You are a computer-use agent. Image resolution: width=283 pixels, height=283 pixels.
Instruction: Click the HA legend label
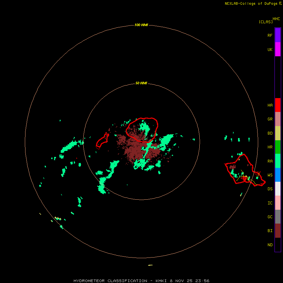tap(270, 105)
